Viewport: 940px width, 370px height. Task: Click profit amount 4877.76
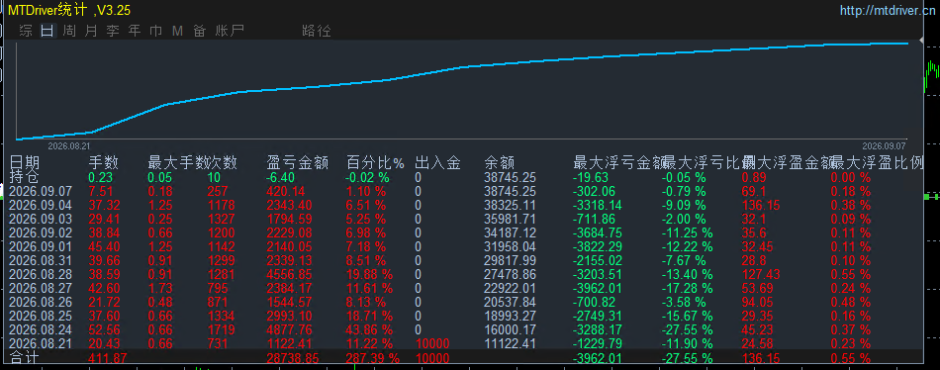click(290, 329)
